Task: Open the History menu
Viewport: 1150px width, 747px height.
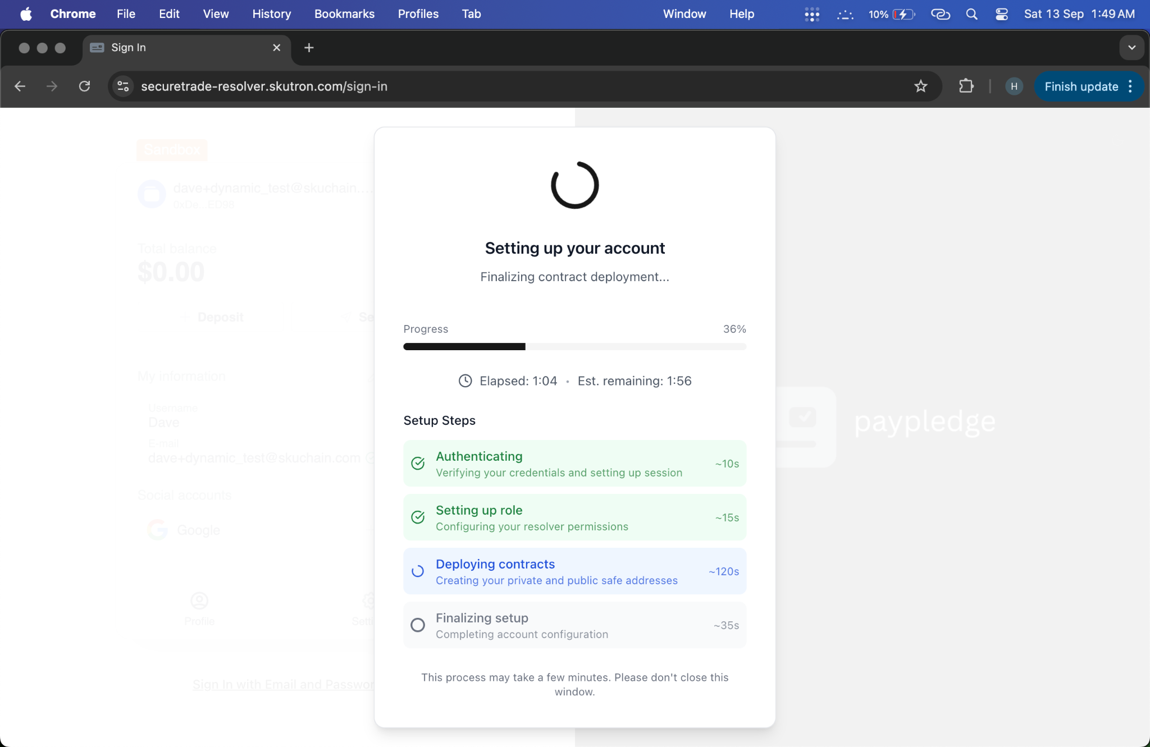Action: click(x=272, y=14)
